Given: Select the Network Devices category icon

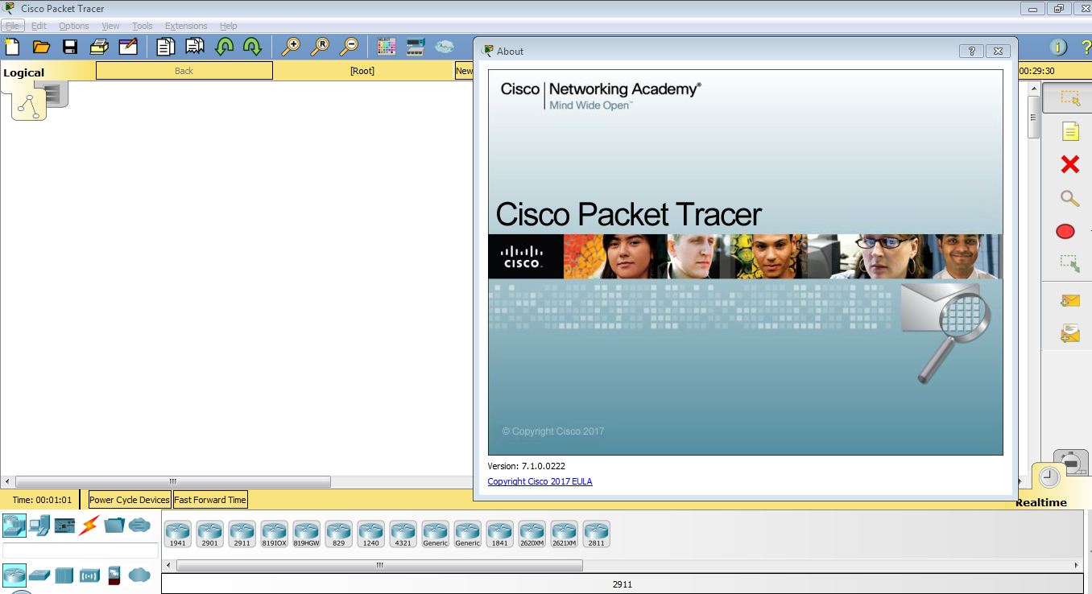Looking at the screenshot, I should click(x=14, y=526).
